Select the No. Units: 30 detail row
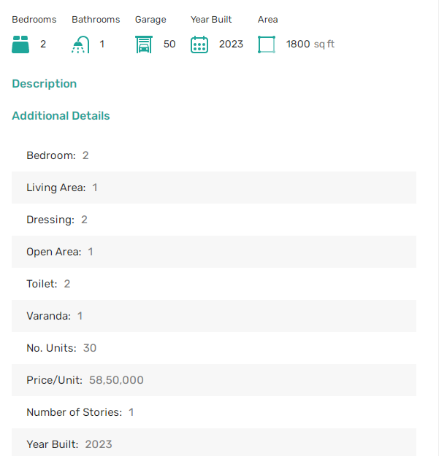This screenshot has width=439, height=456. 214,348
